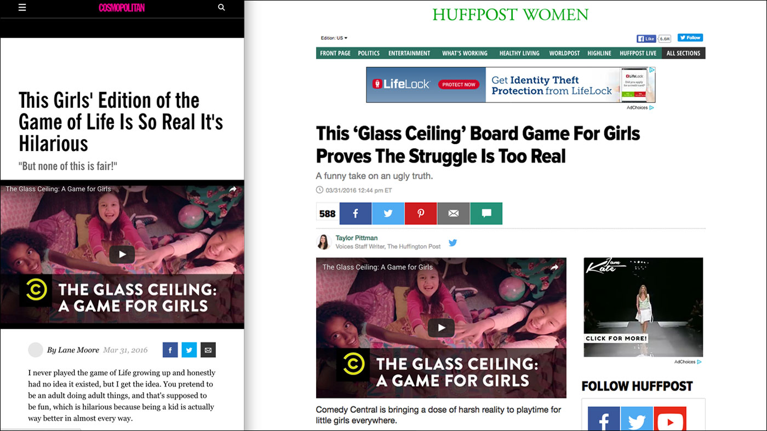This screenshot has width=767, height=431.
Task: Open Taylor Pittman's author page
Action: (357, 238)
